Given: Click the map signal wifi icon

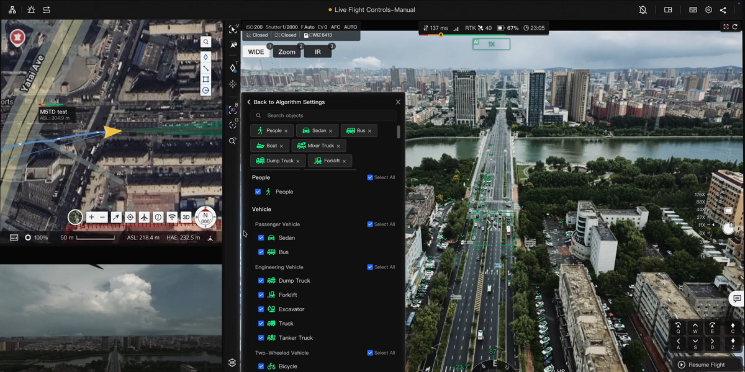Looking at the screenshot, I should point(172,217).
